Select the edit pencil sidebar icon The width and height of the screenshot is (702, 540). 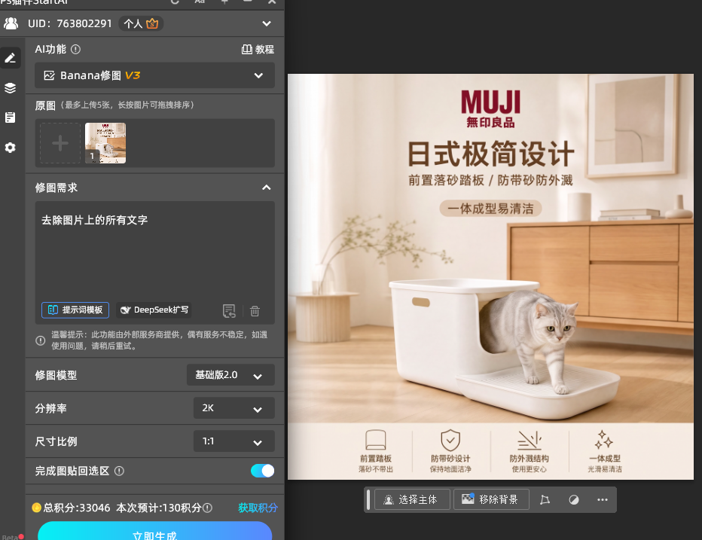tap(11, 58)
